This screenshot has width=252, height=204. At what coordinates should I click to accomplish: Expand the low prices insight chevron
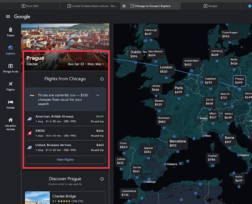coord(98,95)
